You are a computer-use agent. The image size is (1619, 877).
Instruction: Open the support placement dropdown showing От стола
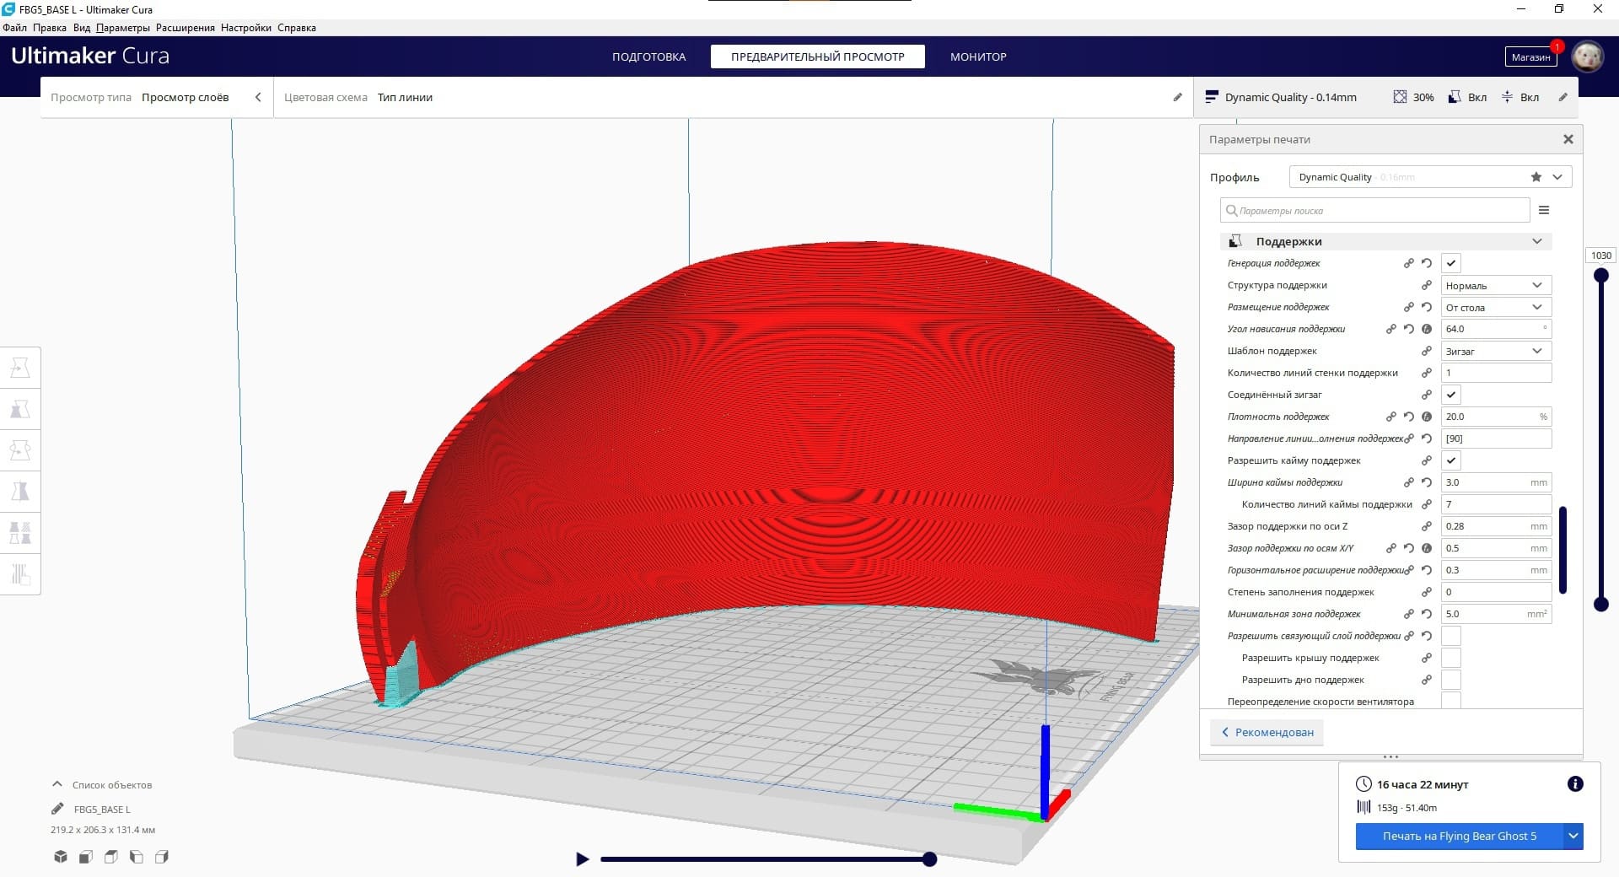[1497, 307]
